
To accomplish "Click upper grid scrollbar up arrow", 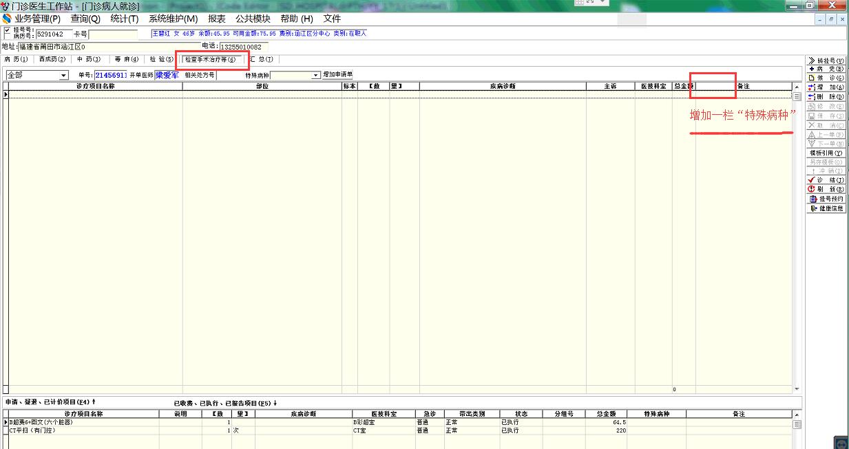I will (x=797, y=87).
